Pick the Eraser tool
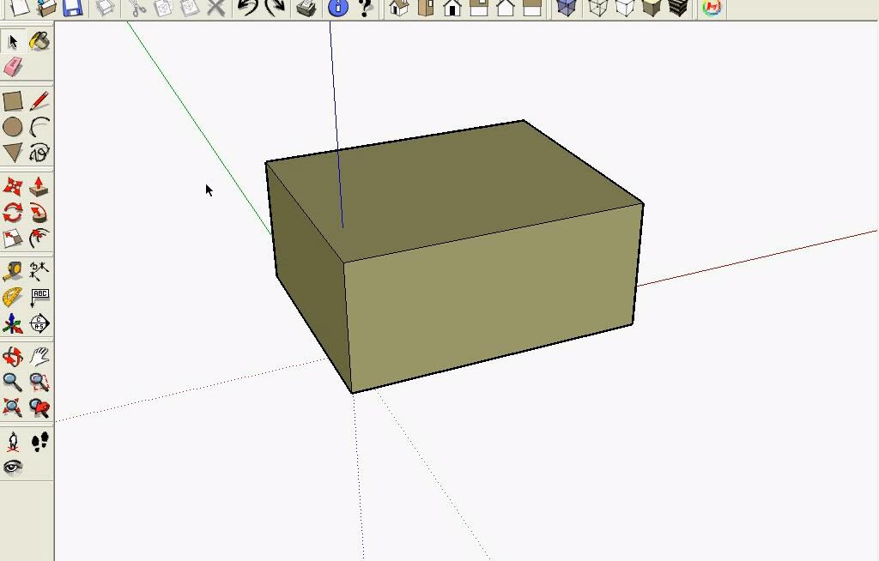 click(x=13, y=67)
